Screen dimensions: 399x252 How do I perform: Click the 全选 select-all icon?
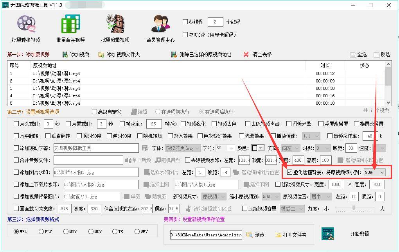[353, 55]
